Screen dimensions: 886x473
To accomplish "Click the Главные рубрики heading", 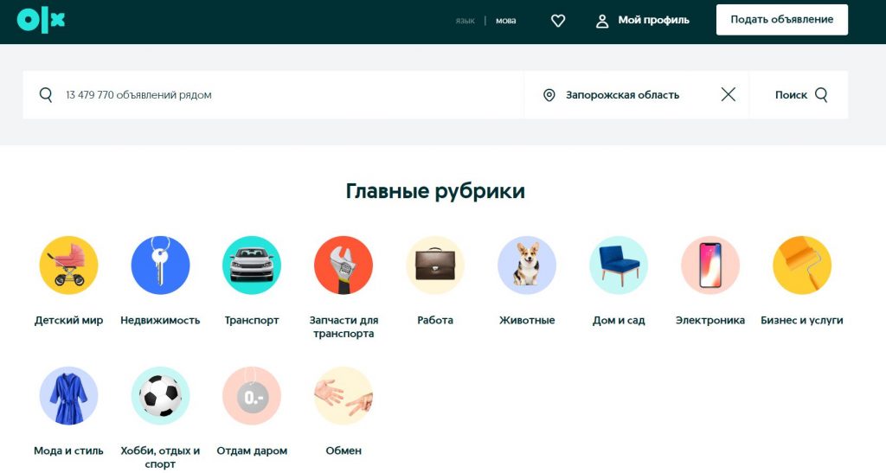I will click(435, 191).
